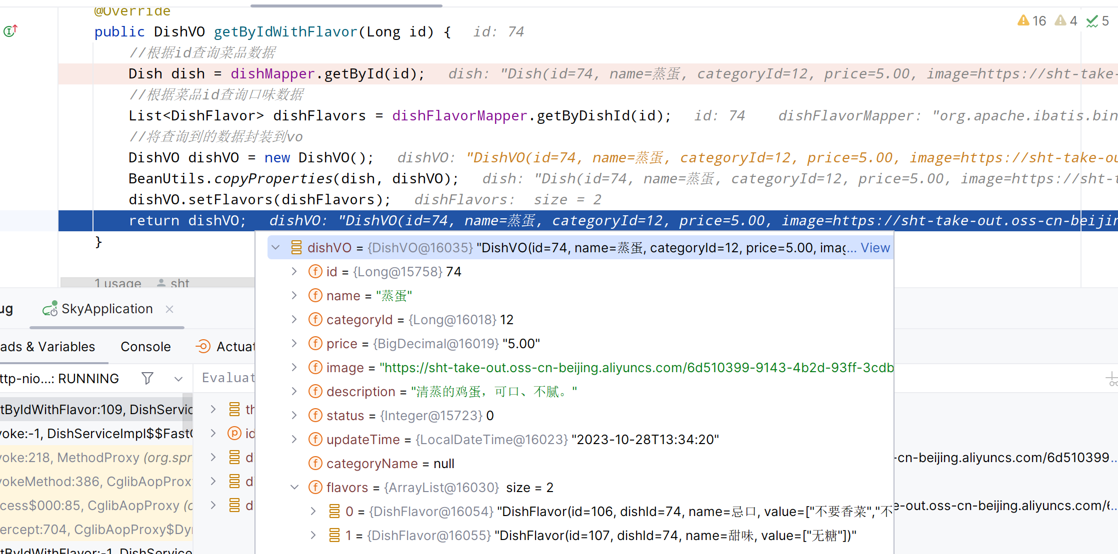Expand the name field node
The height and width of the screenshot is (554, 1118).
click(x=294, y=295)
